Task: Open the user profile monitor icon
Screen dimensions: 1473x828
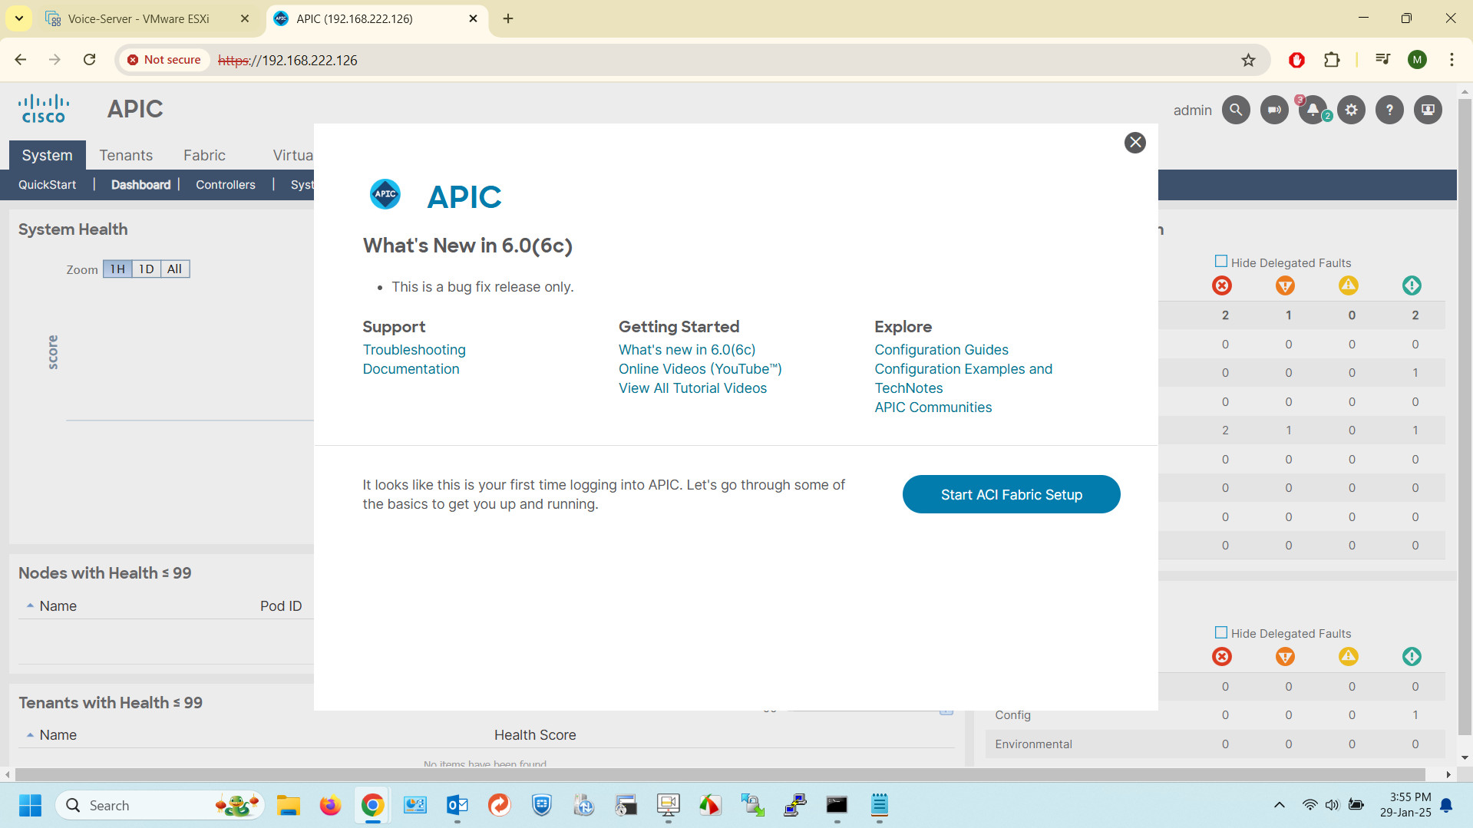Action: click(1428, 110)
